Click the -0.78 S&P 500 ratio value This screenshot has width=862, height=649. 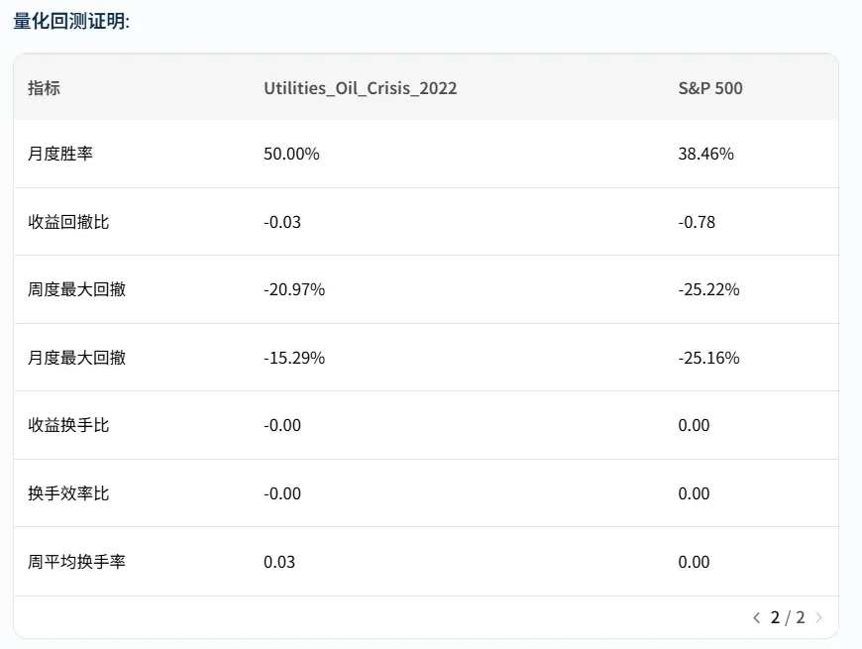[x=697, y=222]
